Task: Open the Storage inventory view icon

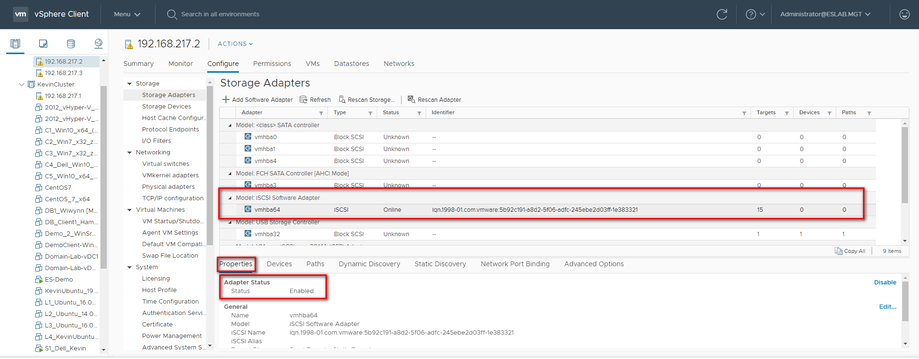Action: point(71,44)
